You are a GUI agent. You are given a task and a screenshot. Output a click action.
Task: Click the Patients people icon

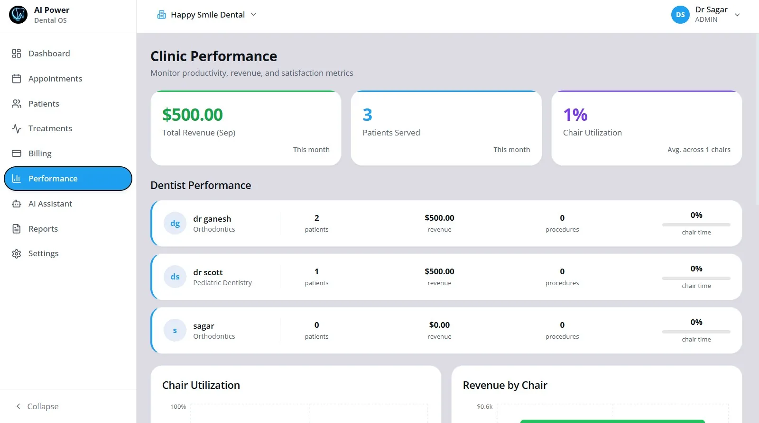[x=17, y=104]
